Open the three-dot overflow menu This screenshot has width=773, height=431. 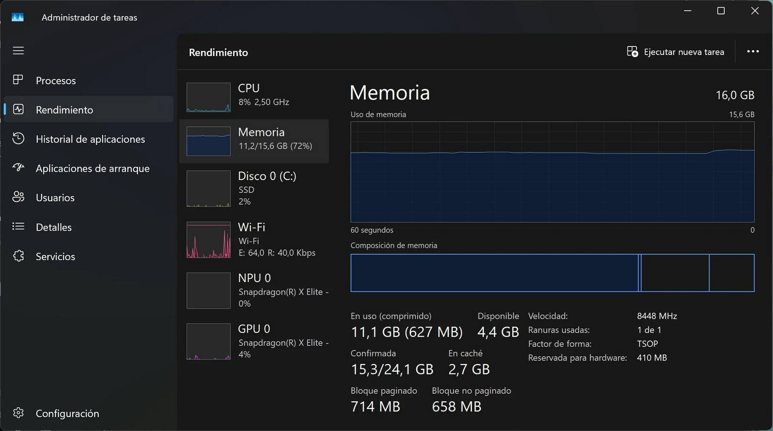[753, 51]
